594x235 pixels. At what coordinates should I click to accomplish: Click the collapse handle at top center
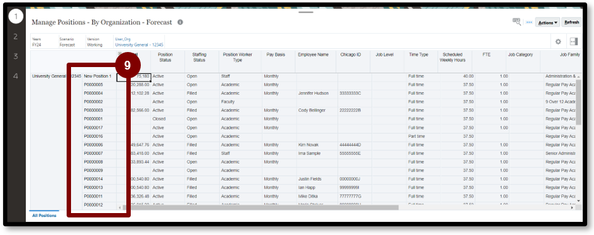(x=306, y=13)
